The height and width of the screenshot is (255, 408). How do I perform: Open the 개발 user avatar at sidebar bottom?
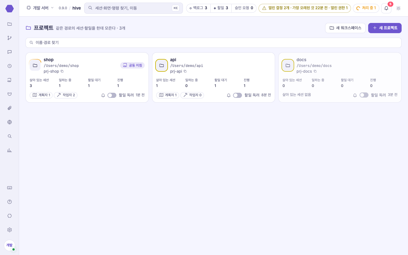10,245
